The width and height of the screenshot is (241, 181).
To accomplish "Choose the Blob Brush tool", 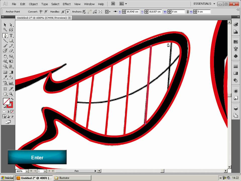I will [x=5, y=51].
